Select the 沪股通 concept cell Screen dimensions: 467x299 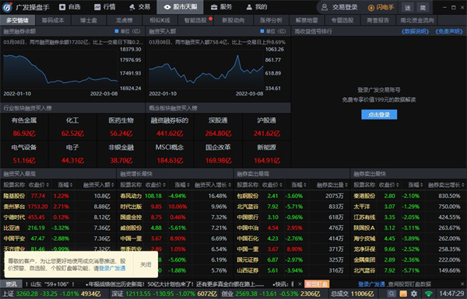[x=266, y=127]
